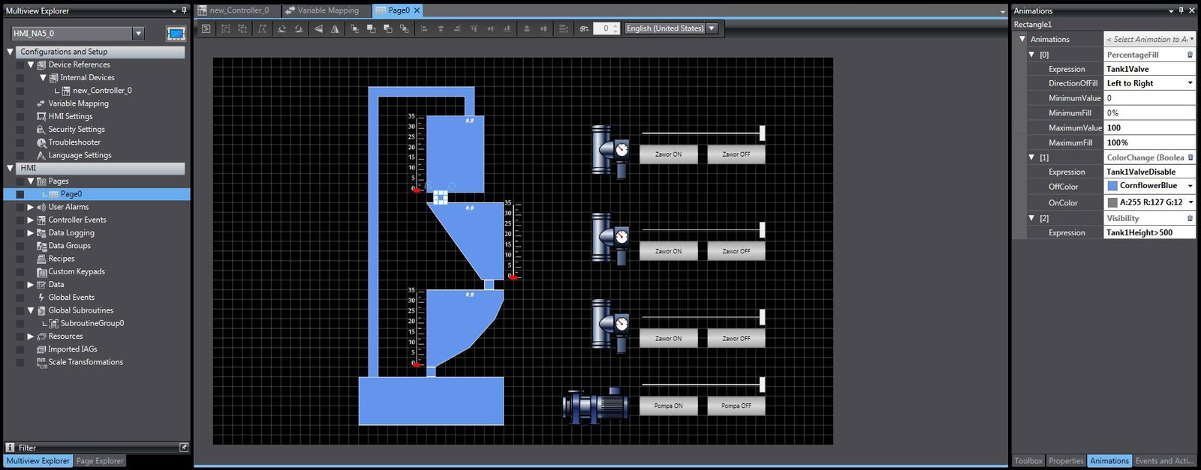Screen dimensions: 1201x470
Task: Click the toolbar number stepper showing 0
Action: click(x=607, y=28)
